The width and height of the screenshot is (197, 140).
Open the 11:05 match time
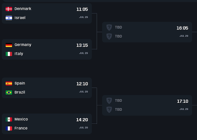point(82,9)
